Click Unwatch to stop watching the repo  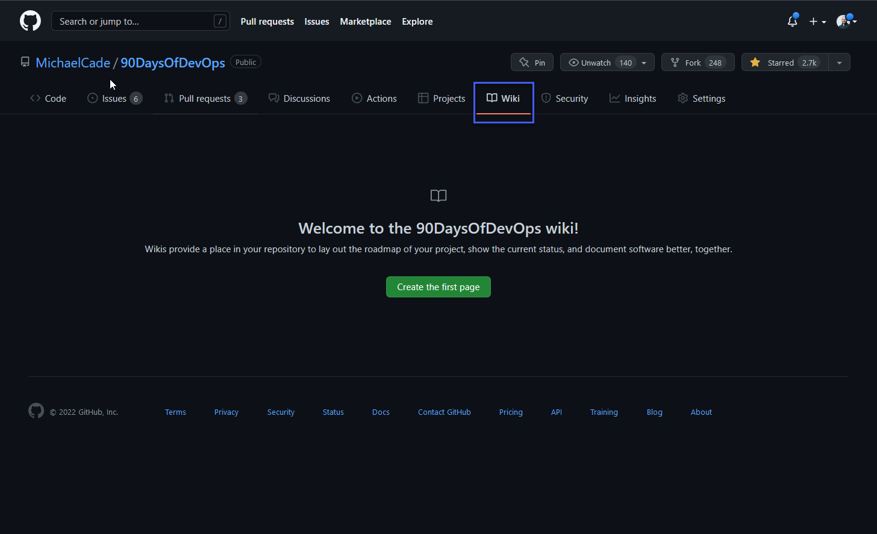tap(598, 62)
